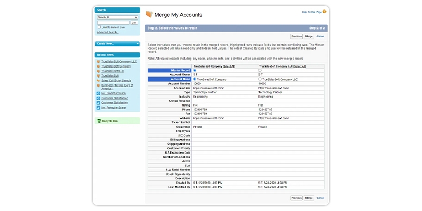Click icon beside Sales Call Script Sample
The image size is (422, 211).
pos(99,80)
